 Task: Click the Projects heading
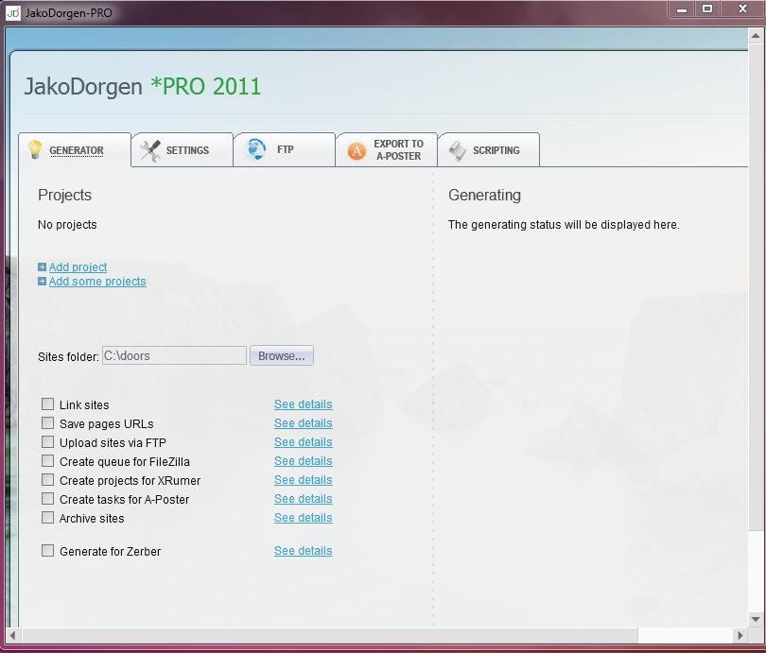[64, 196]
